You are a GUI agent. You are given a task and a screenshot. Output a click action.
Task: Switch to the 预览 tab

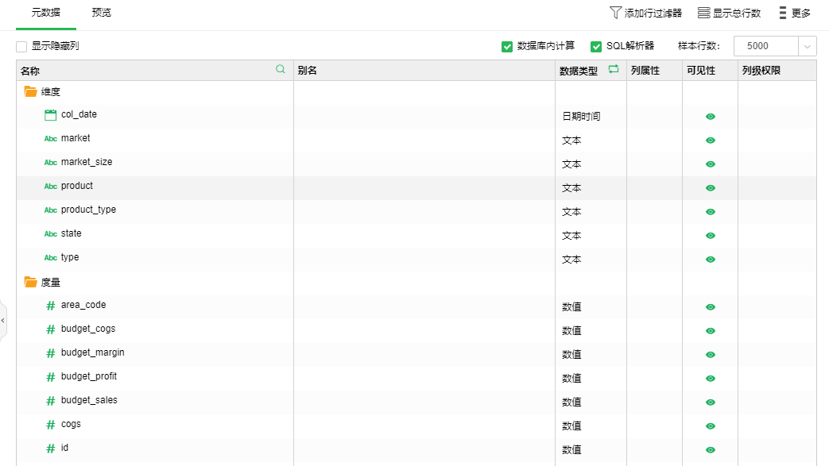101,13
